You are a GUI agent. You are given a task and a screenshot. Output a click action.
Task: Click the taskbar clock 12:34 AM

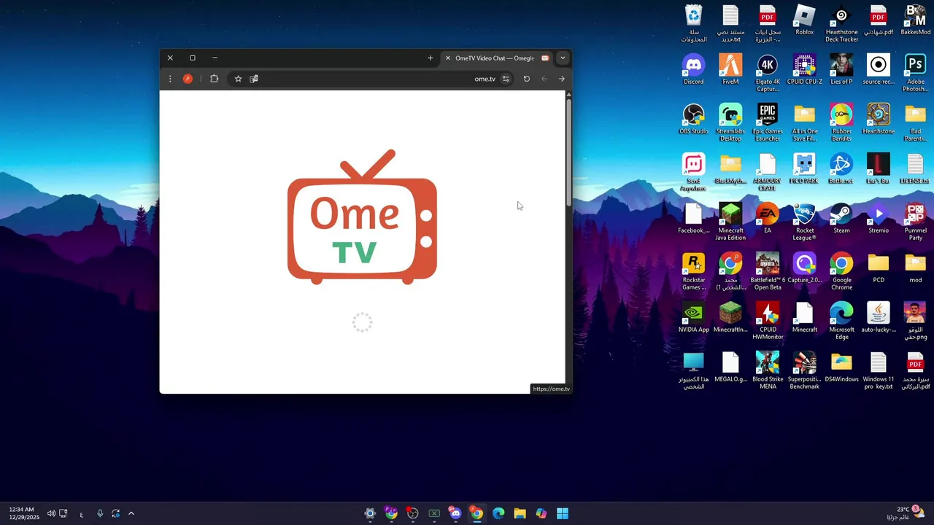click(x=24, y=513)
